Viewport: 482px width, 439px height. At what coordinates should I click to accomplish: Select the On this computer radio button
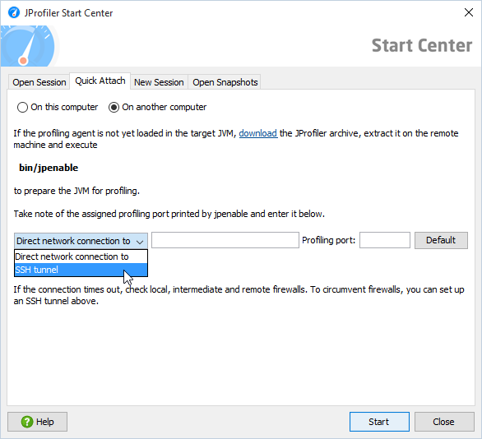(x=22, y=107)
